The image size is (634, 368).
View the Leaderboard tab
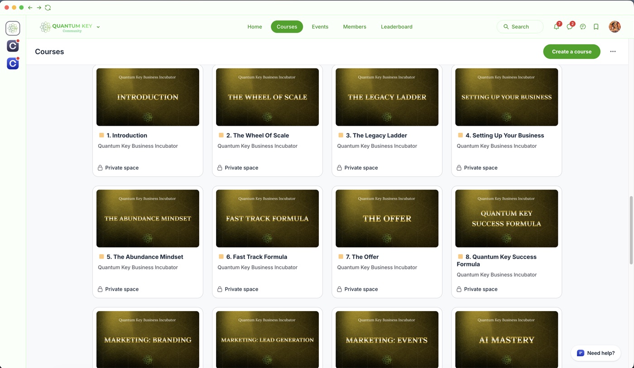click(397, 27)
